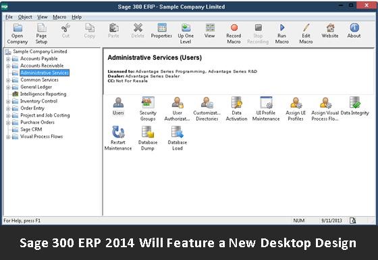Select Order Entry in tree
This screenshot has width=378, height=260.
pyautogui.click(x=32, y=108)
